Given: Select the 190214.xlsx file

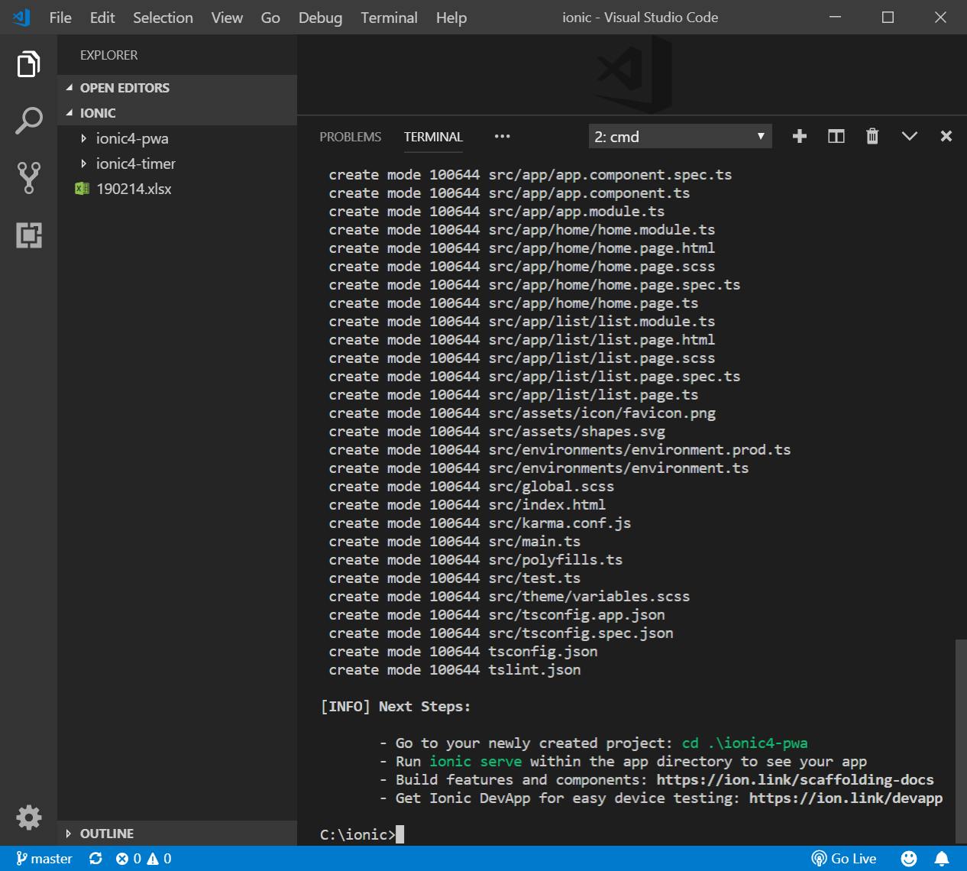Looking at the screenshot, I should click(x=134, y=189).
